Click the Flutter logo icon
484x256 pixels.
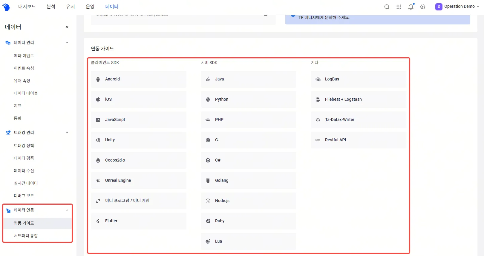pos(98,221)
